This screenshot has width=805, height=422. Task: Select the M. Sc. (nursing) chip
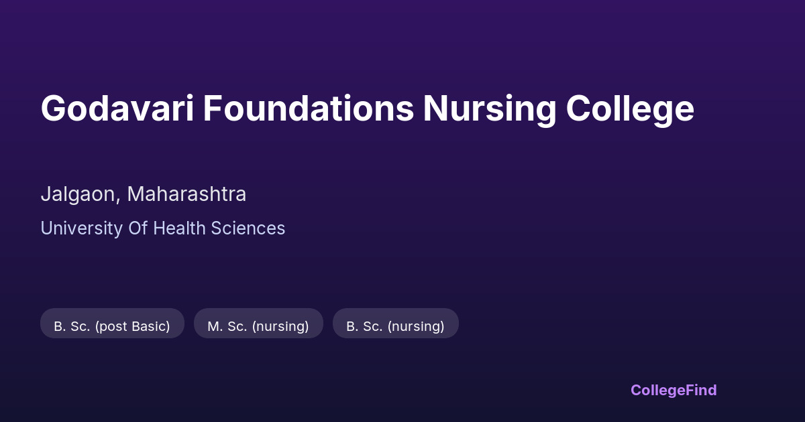pyautogui.click(x=258, y=326)
